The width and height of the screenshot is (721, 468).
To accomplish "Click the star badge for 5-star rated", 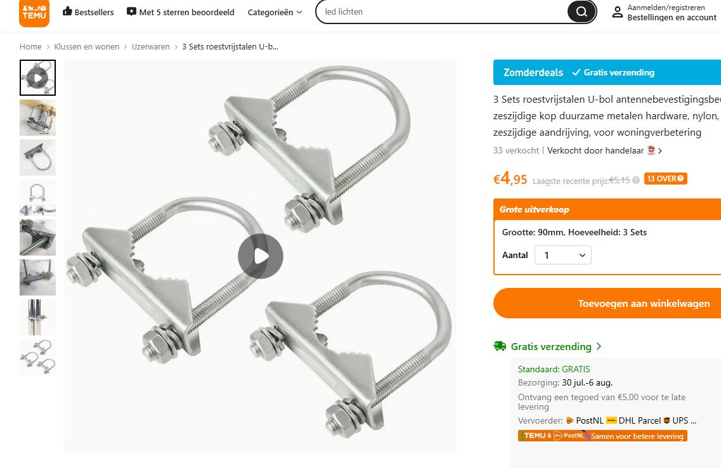I will 131,11.
